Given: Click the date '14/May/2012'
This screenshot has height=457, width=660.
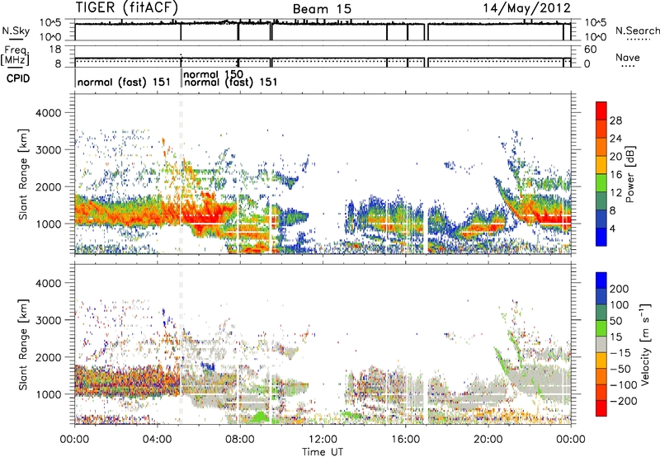Looking at the screenshot, I should 526,7.
